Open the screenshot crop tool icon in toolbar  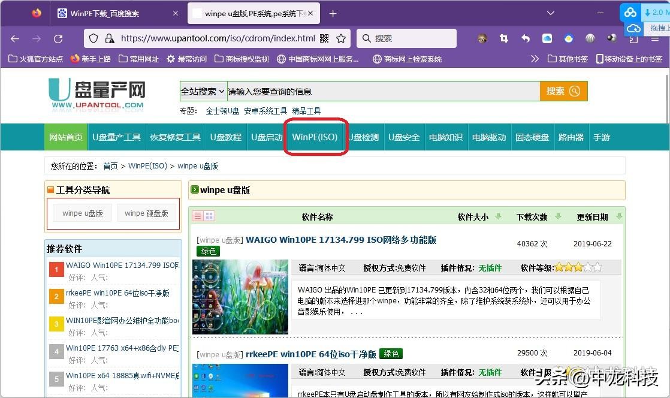click(x=504, y=38)
